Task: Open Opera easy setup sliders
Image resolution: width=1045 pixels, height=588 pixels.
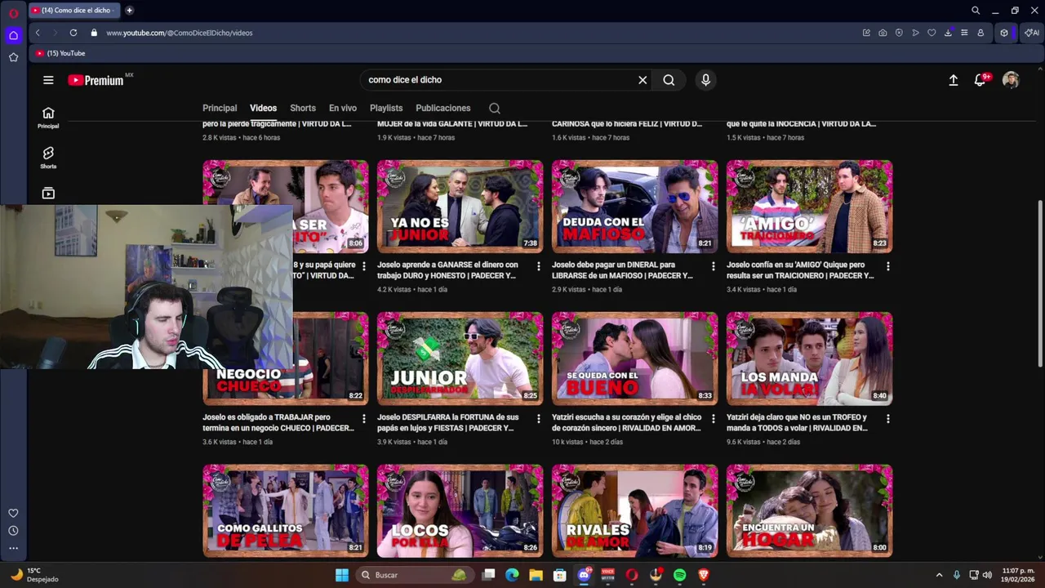Action: tap(964, 33)
